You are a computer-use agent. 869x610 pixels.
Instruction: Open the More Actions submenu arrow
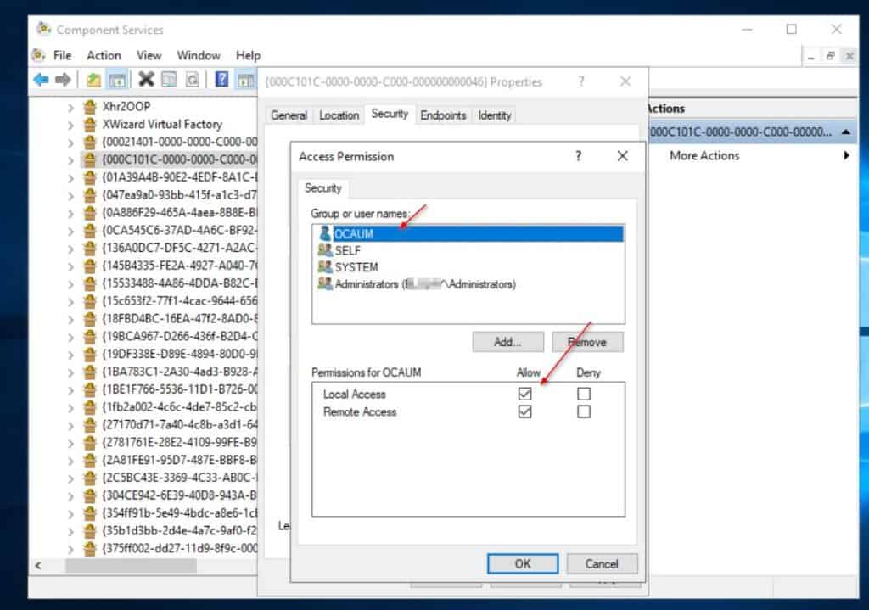pyautogui.click(x=846, y=156)
